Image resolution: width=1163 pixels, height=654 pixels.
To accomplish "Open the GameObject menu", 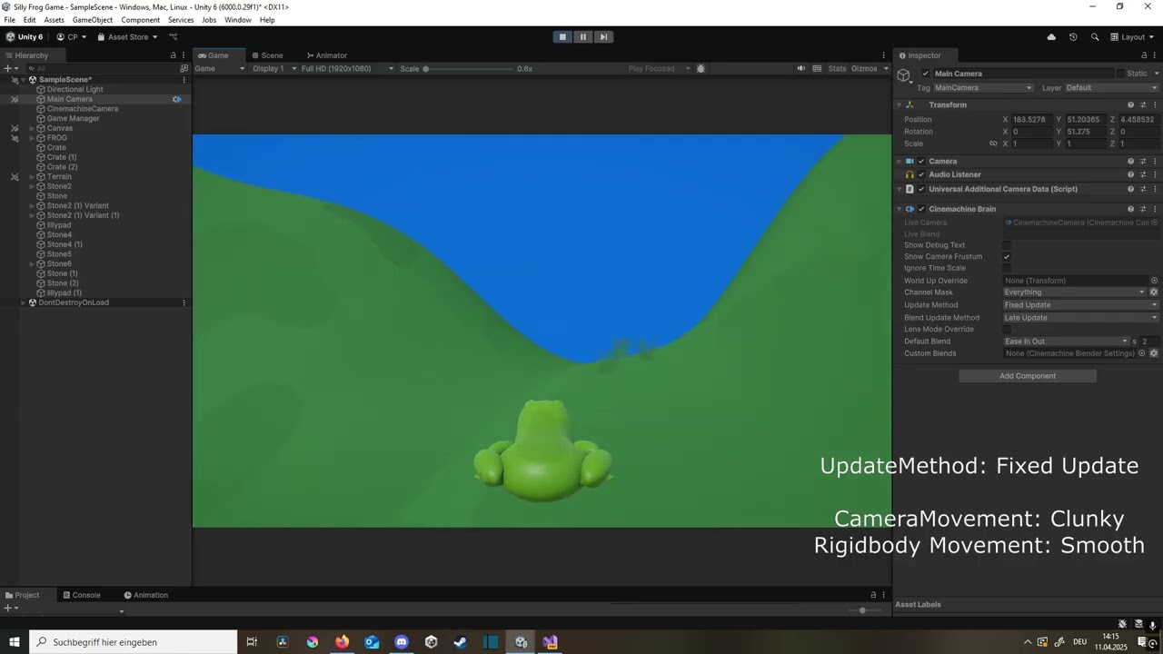I will 93,19.
